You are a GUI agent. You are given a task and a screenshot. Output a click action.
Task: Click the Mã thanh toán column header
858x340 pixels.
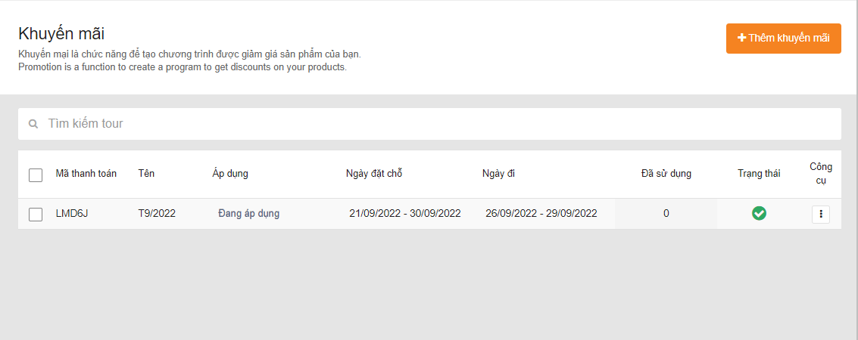click(86, 174)
